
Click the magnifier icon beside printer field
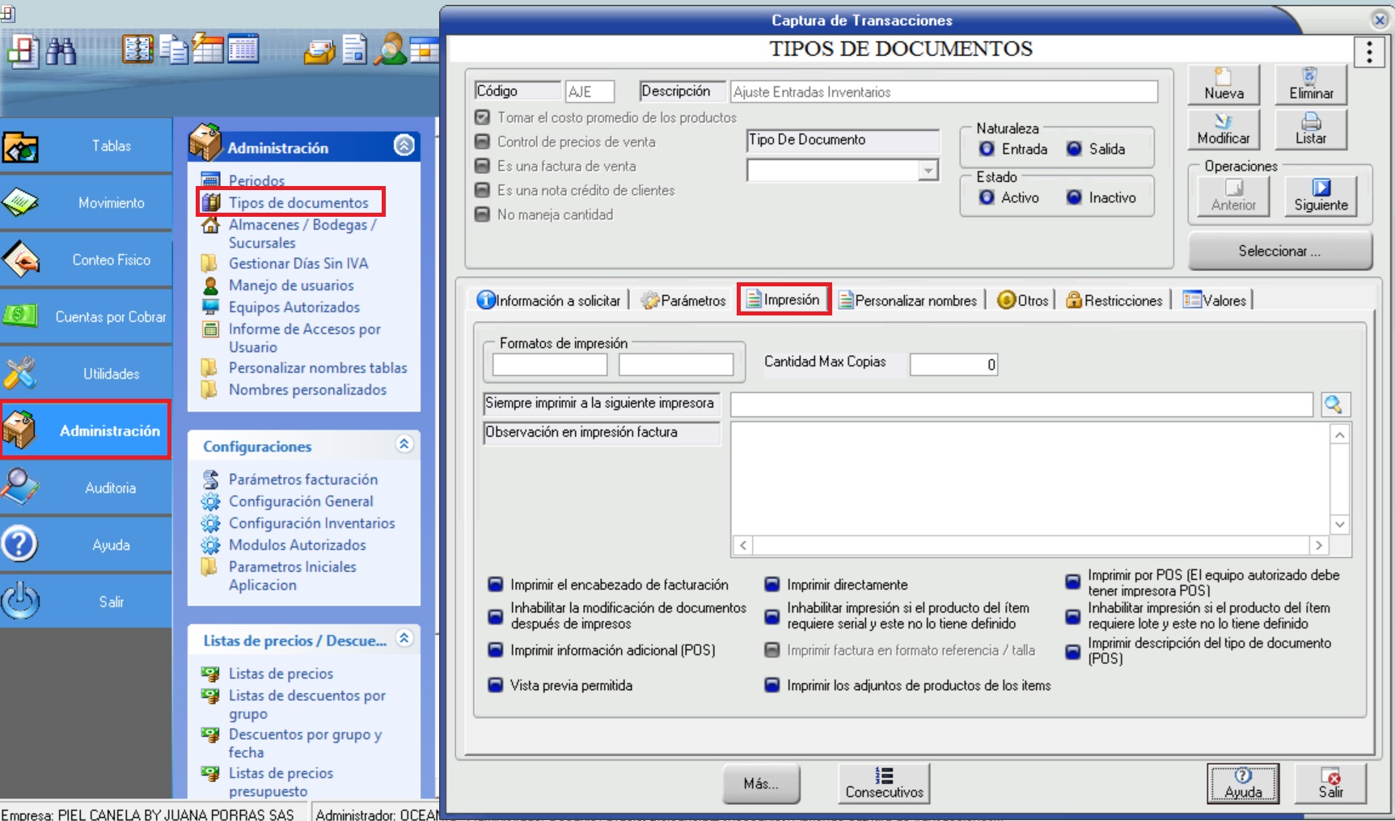[x=1334, y=404]
